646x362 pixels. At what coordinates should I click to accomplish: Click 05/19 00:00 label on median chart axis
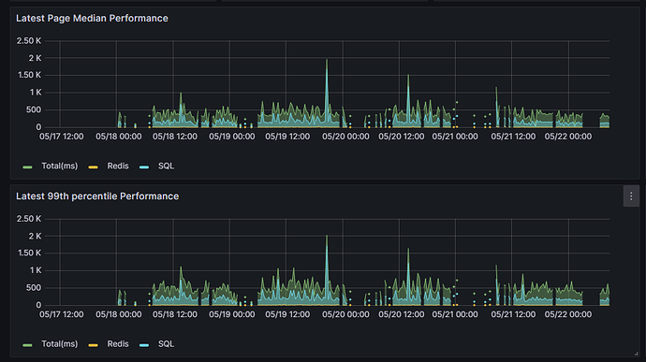pos(231,137)
